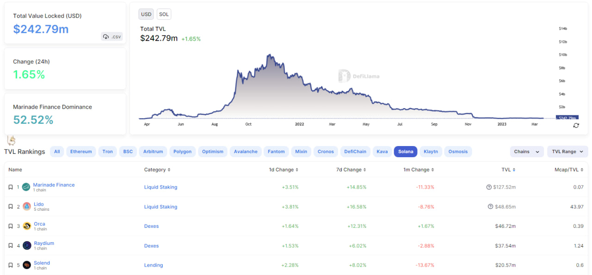
Task: Choose the DefiChain tab
Action: tap(355, 152)
